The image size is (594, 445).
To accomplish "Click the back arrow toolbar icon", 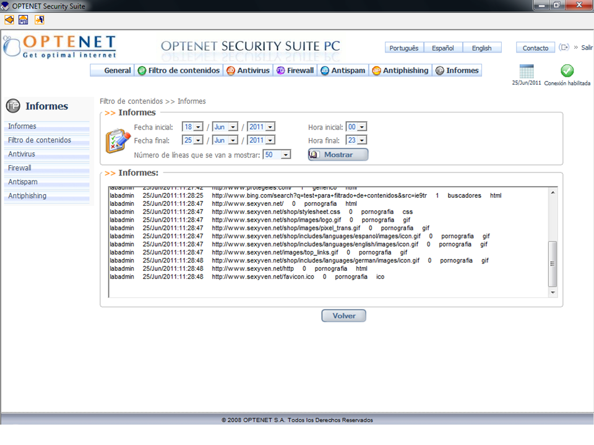I will coord(9,20).
